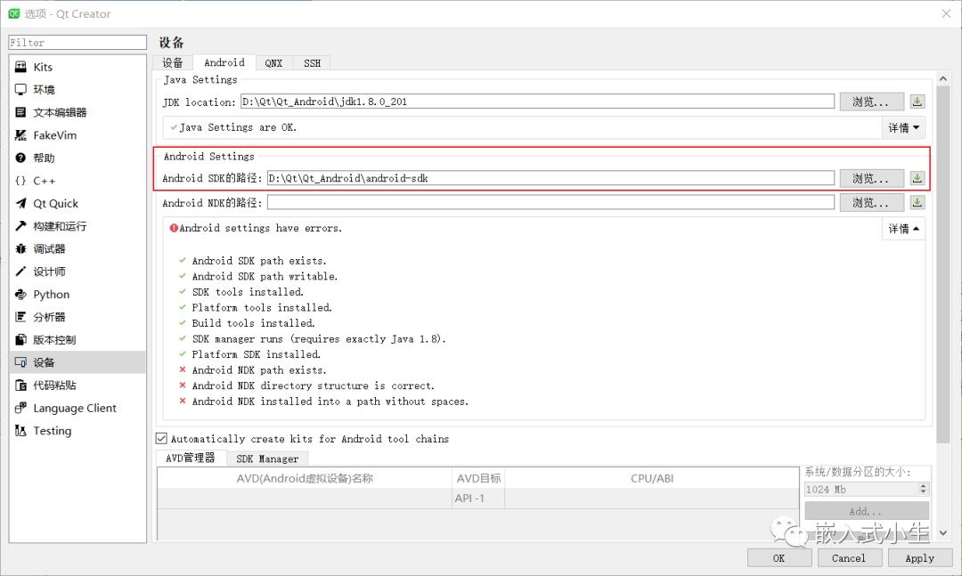The height and width of the screenshot is (576, 962).
Task: Click the AVD目标 column header
Action: [478, 478]
